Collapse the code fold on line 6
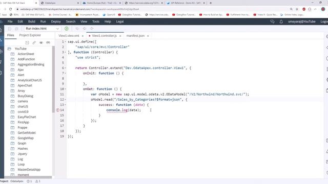 [x=65, y=68]
